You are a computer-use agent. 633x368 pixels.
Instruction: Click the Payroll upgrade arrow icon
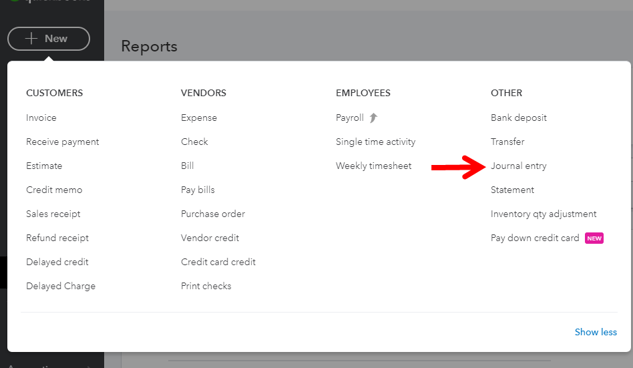point(373,118)
